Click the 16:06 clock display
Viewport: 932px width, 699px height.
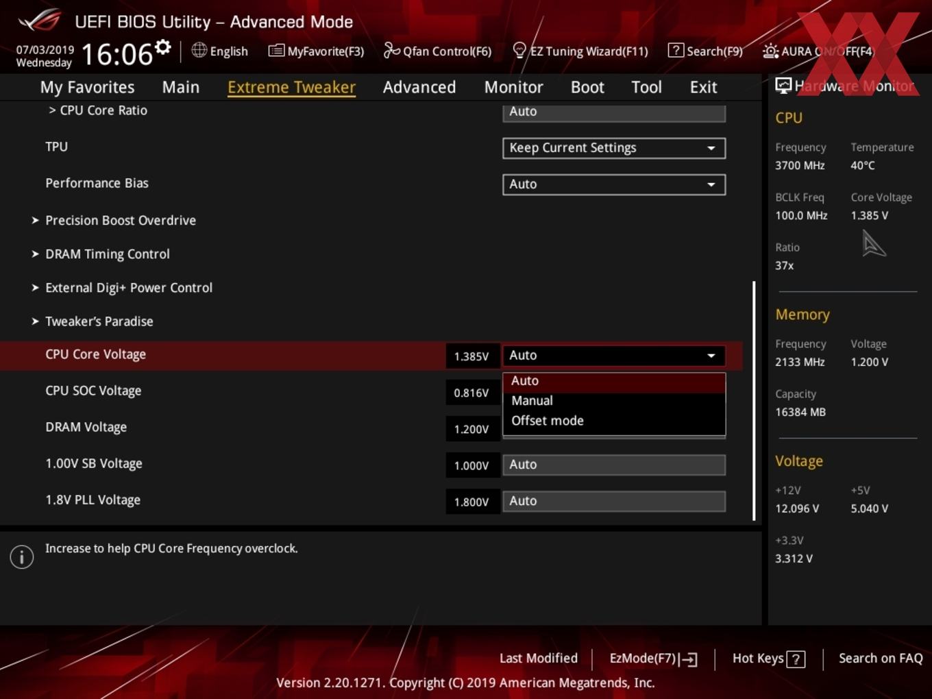pyautogui.click(x=116, y=54)
